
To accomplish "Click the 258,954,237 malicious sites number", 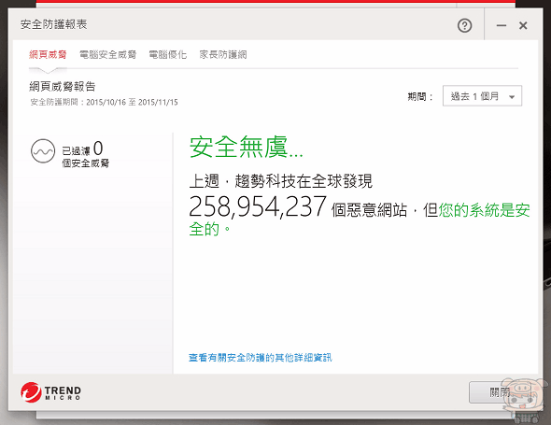I will pyautogui.click(x=258, y=206).
